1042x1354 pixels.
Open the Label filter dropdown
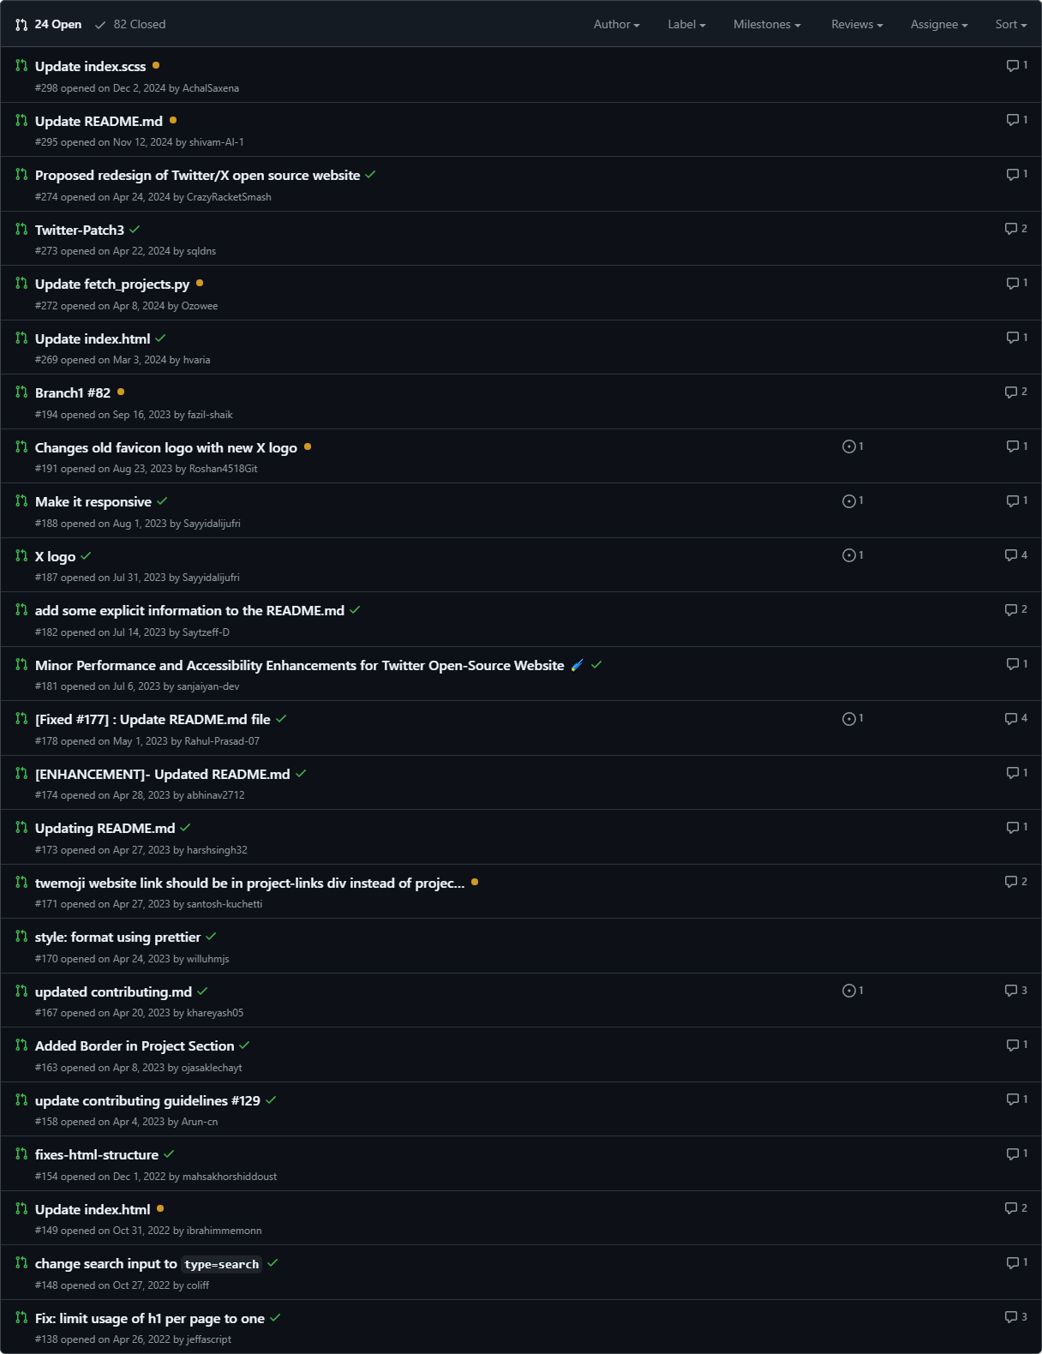click(x=686, y=24)
